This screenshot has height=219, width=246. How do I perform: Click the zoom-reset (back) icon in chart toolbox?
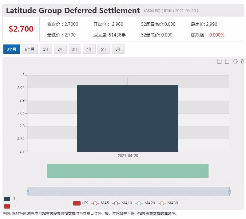click(x=227, y=61)
